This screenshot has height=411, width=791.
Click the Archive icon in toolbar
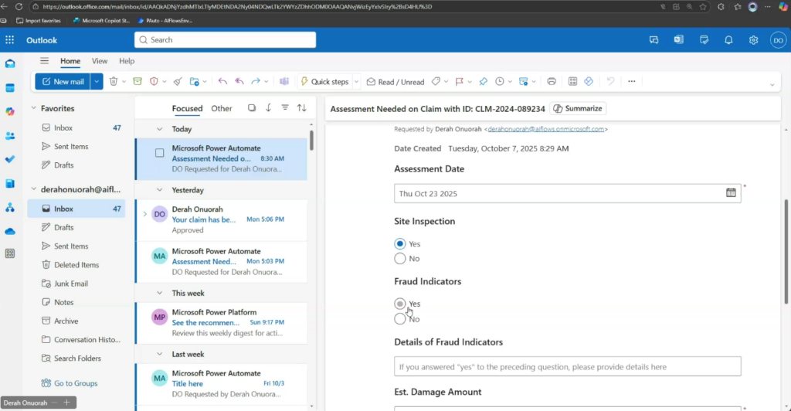pos(137,81)
